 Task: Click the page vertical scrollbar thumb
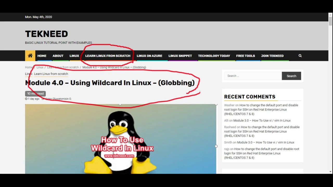(x=330, y=21)
